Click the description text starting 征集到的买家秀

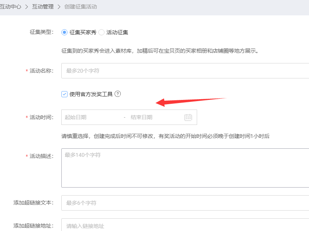[160, 51]
